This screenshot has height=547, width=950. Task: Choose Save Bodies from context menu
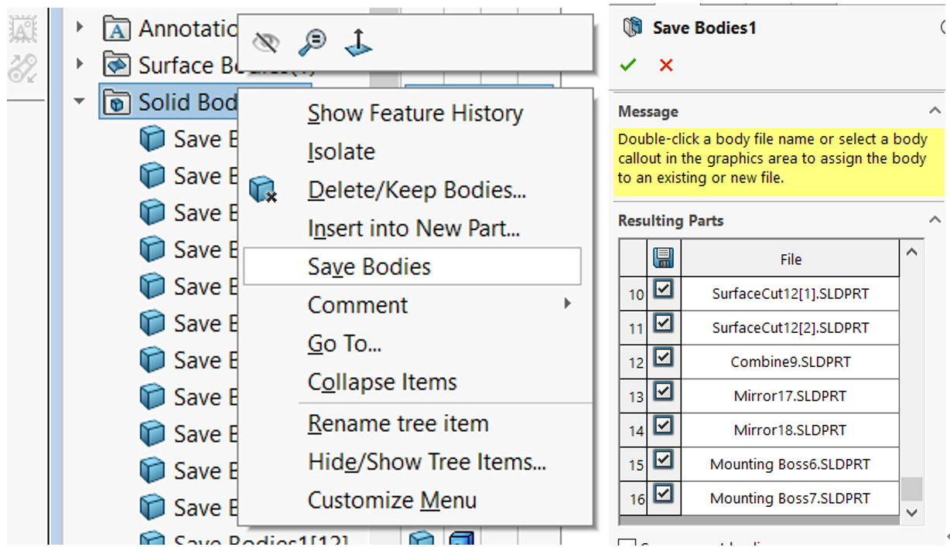pyautogui.click(x=369, y=267)
